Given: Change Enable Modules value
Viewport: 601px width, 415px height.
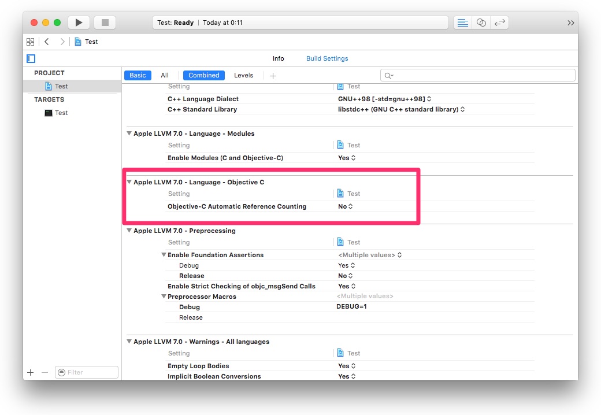Looking at the screenshot, I should 347,158.
